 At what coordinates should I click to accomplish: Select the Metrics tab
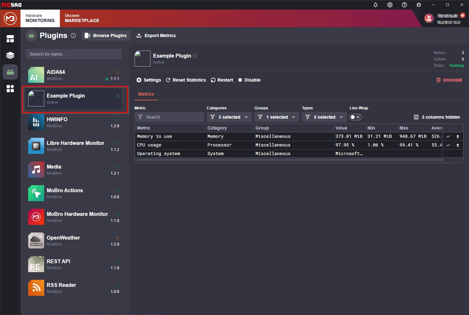[x=146, y=94]
